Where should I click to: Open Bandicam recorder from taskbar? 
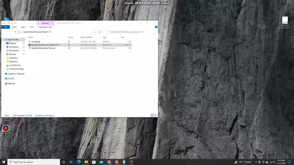click(x=131, y=162)
